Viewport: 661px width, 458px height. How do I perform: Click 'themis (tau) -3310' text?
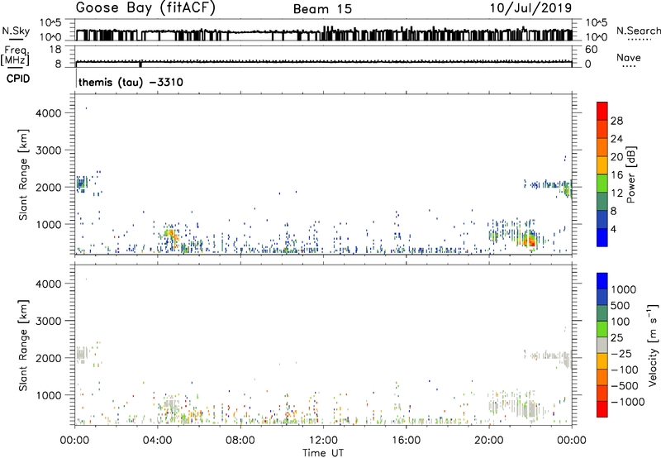(x=131, y=82)
